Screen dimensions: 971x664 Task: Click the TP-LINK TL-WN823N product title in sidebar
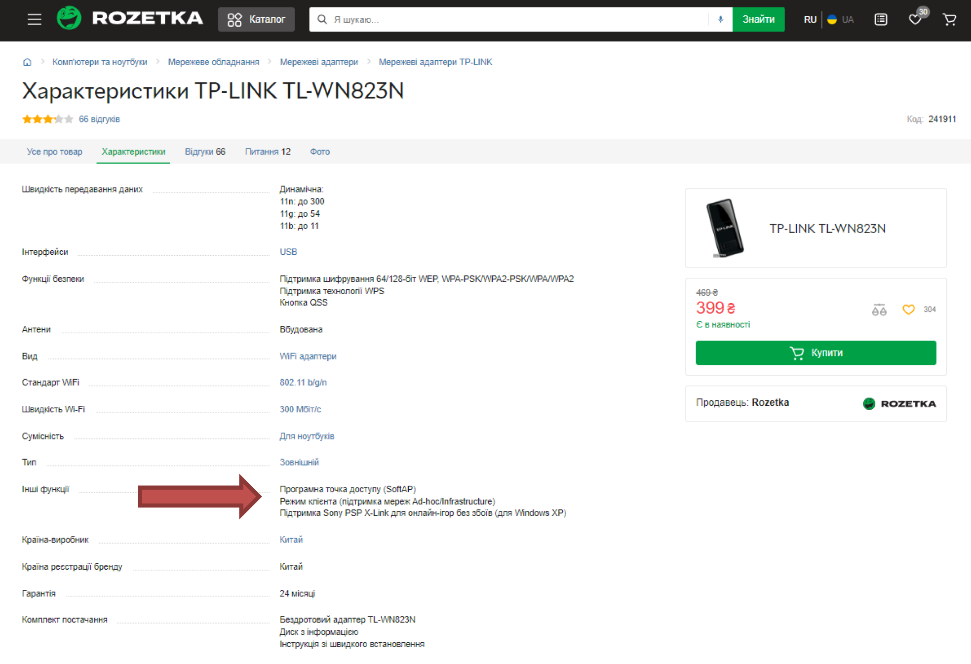coord(827,228)
